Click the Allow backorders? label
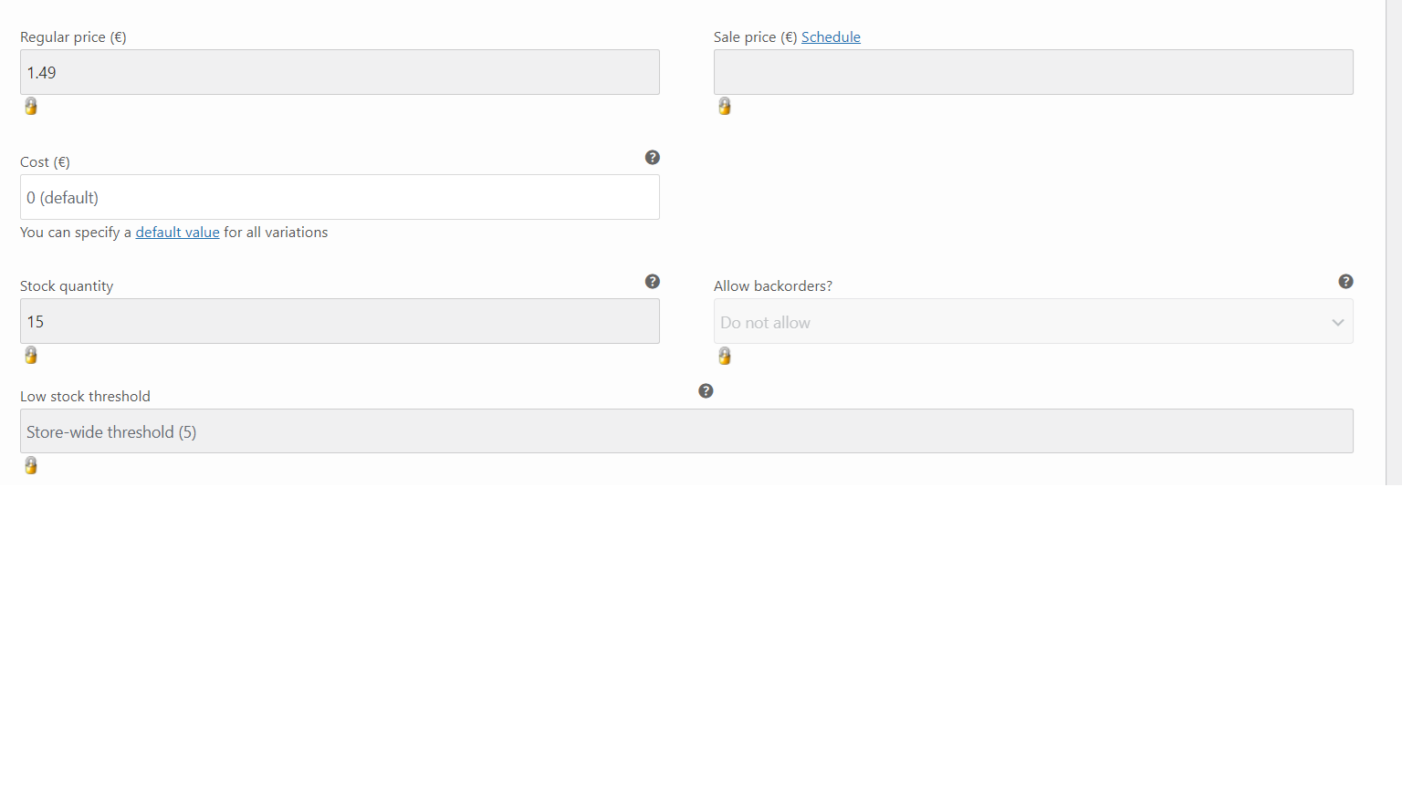Viewport: 1402px width, 788px height. tap(773, 286)
